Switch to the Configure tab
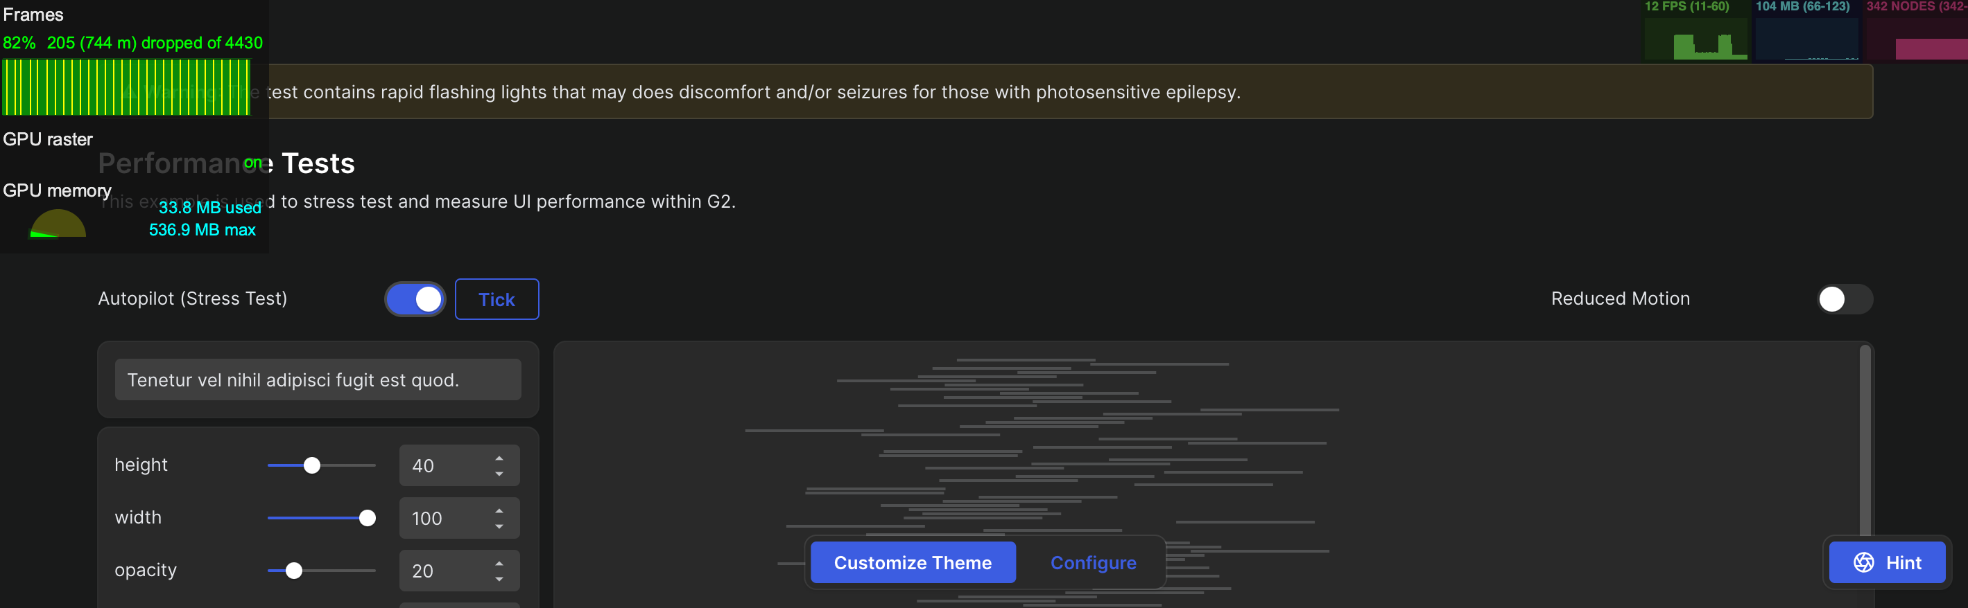Image resolution: width=1968 pixels, height=608 pixels. point(1094,562)
